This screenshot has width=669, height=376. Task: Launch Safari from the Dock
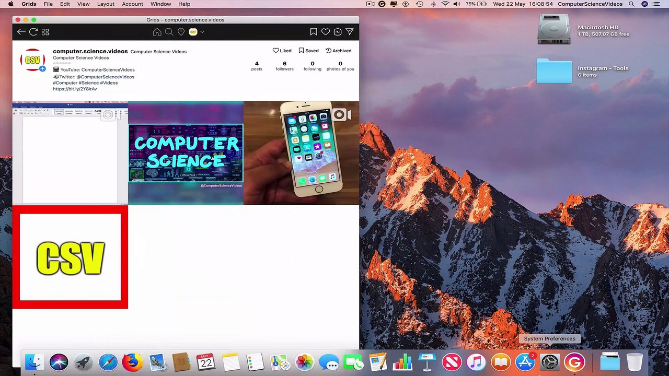click(108, 362)
